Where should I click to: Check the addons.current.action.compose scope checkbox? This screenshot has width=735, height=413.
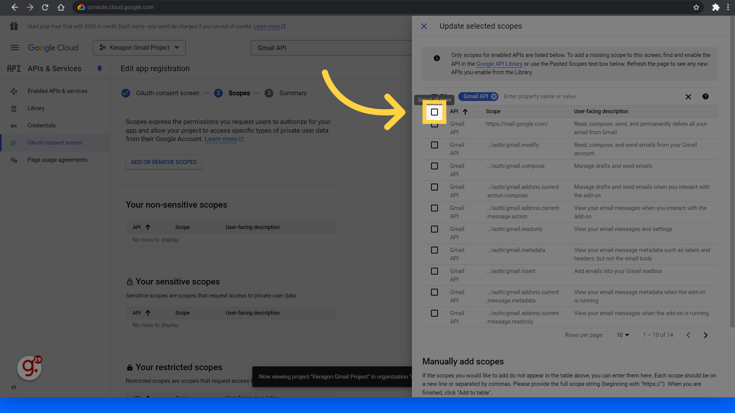coord(434,187)
